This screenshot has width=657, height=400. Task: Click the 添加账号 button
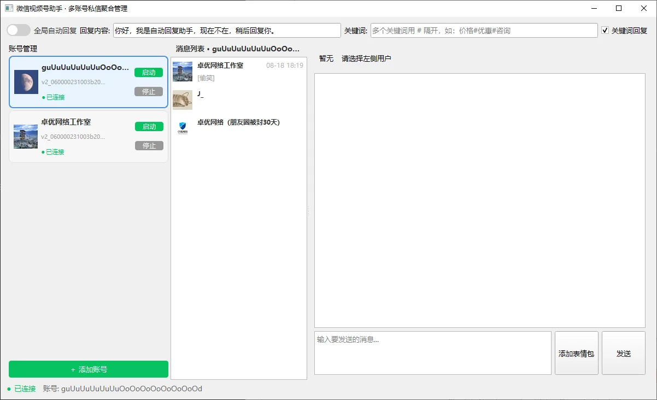point(89,369)
